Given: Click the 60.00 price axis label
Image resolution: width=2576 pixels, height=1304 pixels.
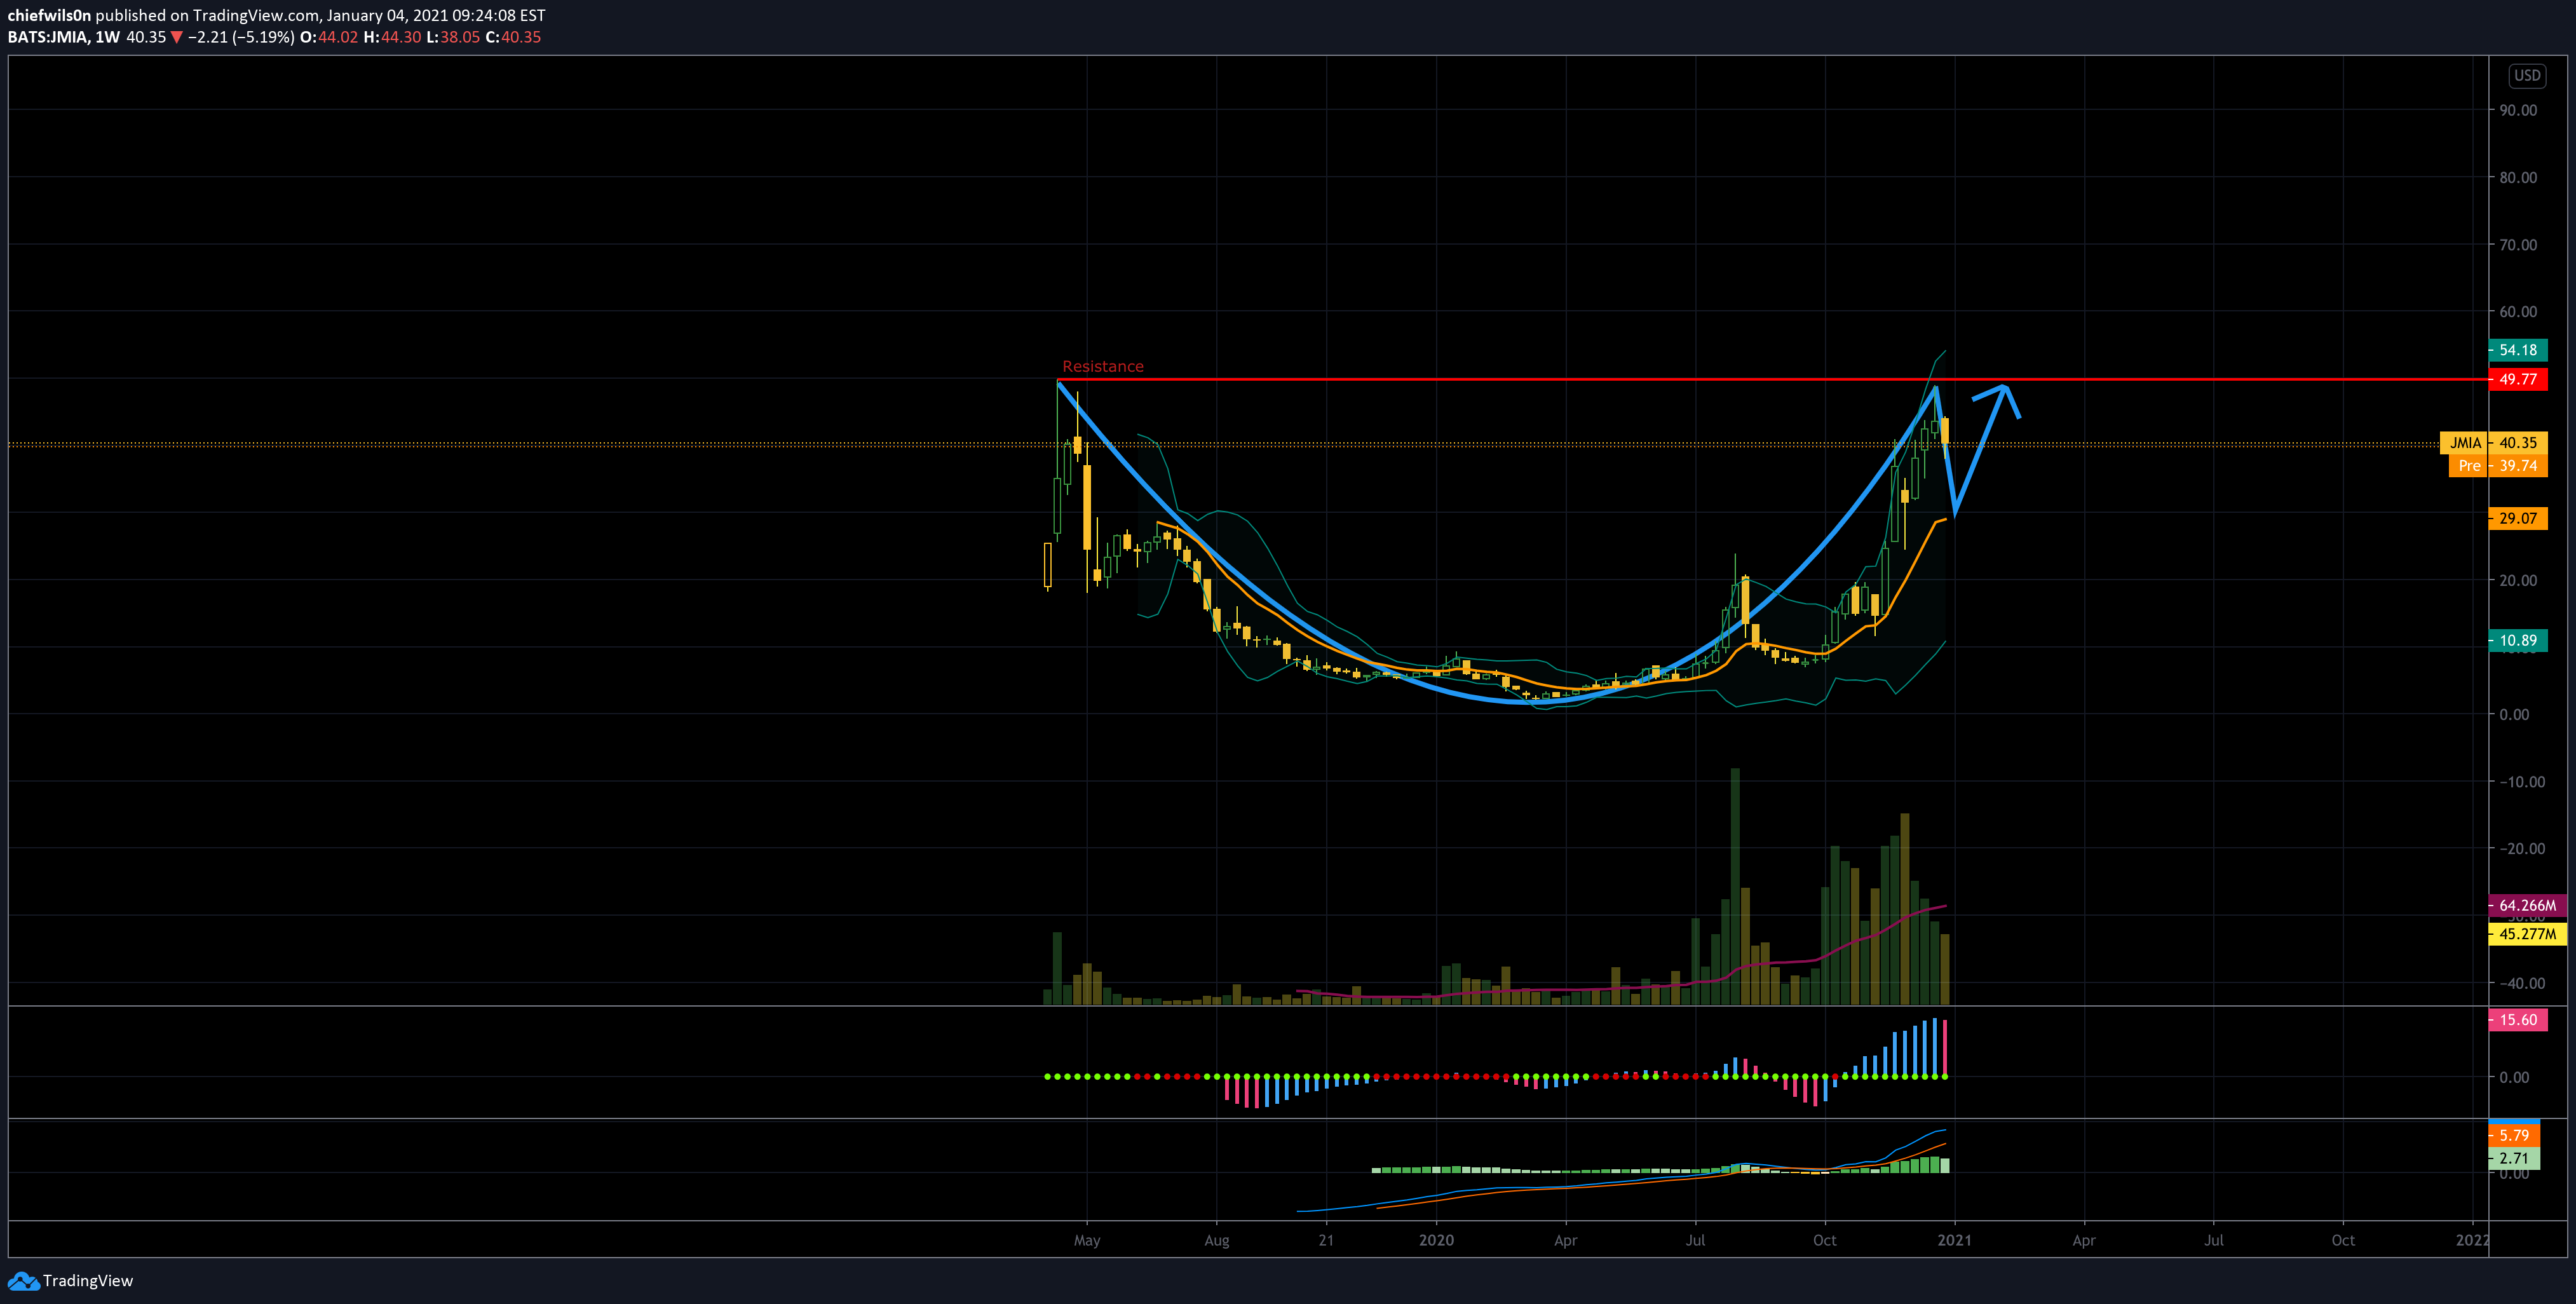Looking at the screenshot, I should click(x=2518, y=311).
